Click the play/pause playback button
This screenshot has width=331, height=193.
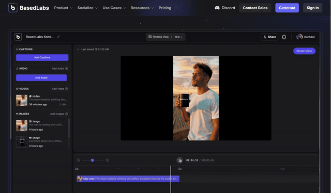pyautogui.click(x=179, y=160)
